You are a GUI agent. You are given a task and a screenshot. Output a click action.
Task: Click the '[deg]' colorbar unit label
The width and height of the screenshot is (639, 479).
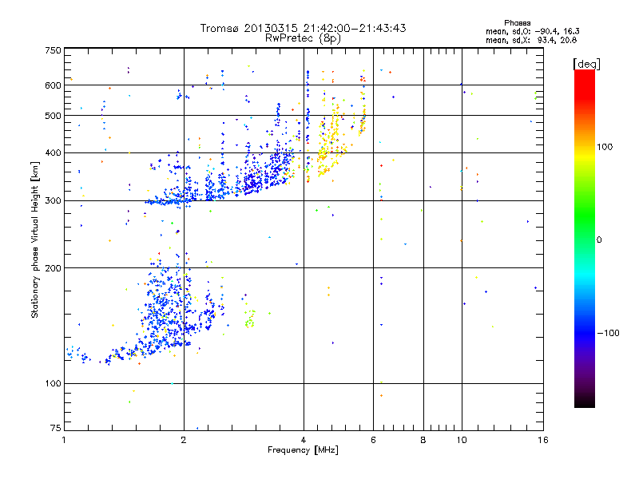pyautogui.click(x=586, y=64)
